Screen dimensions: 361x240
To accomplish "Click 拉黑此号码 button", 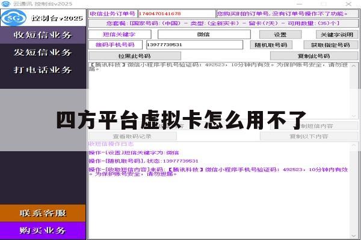I will [x=134, y=56].
